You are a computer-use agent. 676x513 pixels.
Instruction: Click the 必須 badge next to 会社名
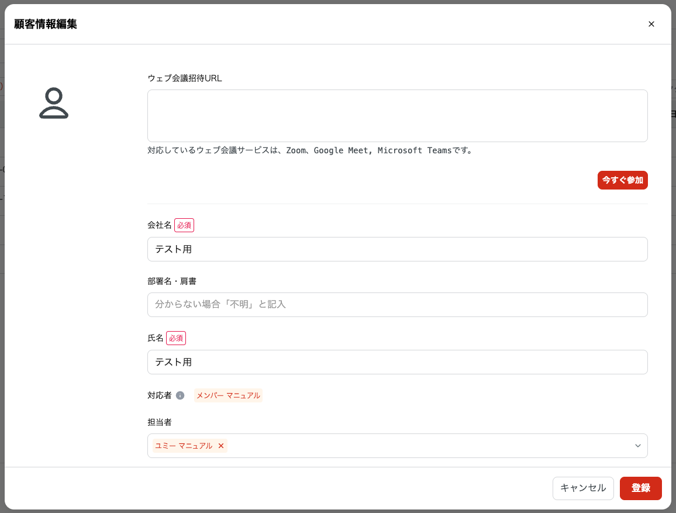click(x=184, y=225)
